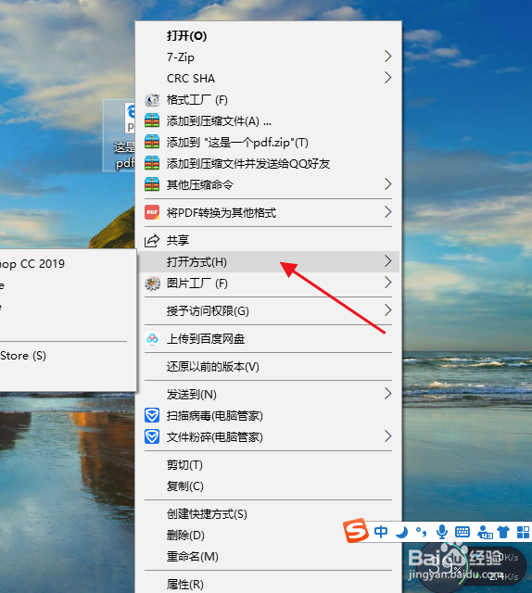Choose 打开方式(H) in the context menu
This screenshot has width=532, height=593.
click(x=268, y=261)
